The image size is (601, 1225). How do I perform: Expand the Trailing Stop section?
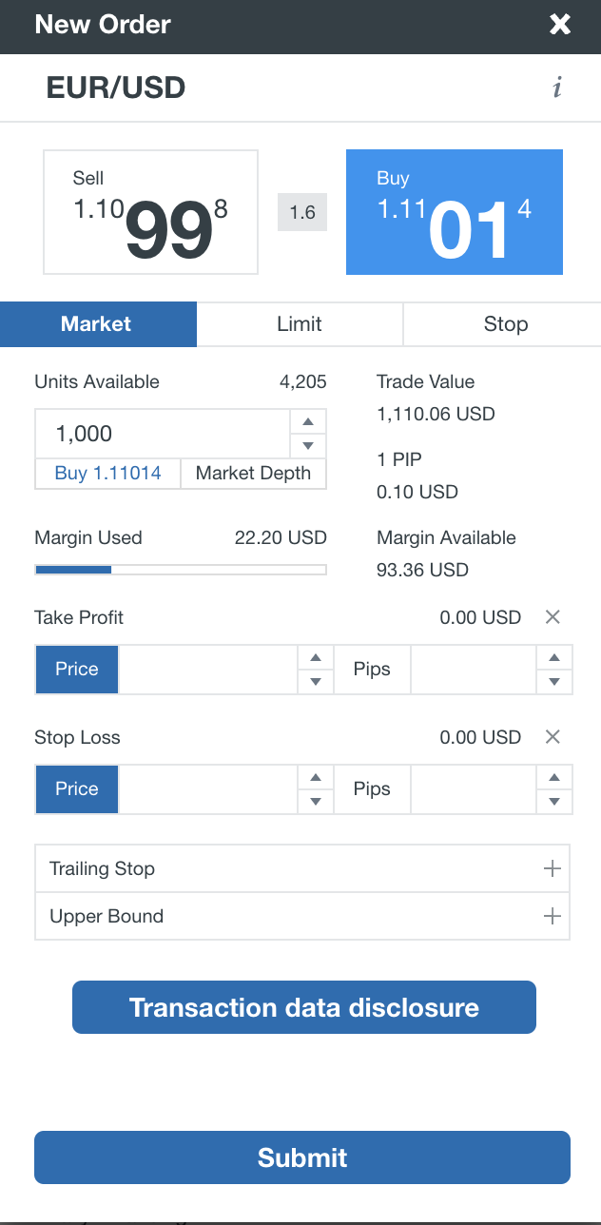tap(552, 869)
